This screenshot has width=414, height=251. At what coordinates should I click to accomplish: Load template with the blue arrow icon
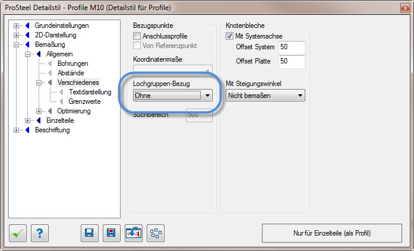click(x=134, y=233)
